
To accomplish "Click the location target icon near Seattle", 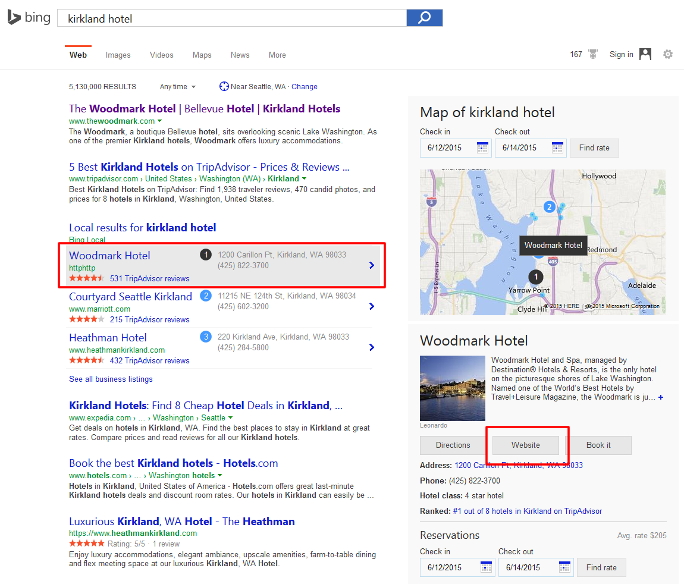I will click(x=224, y=86).
